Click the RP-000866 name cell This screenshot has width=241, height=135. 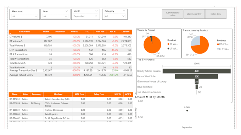coord(15,114)
